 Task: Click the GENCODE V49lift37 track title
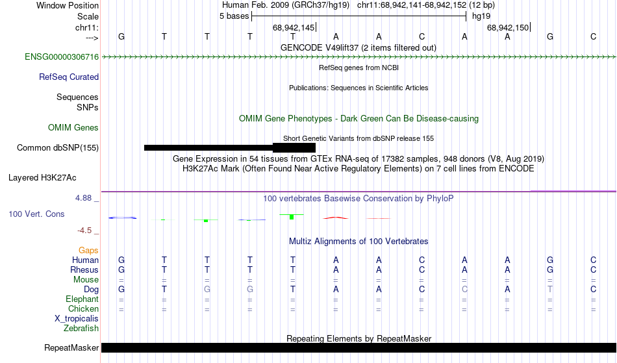tap(359, 48)
